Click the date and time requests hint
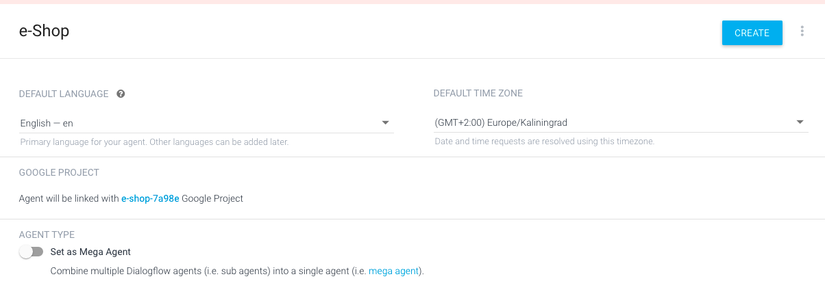Image resolution: width=825 pixels, height=294 pixels. [x=545, y=142]
